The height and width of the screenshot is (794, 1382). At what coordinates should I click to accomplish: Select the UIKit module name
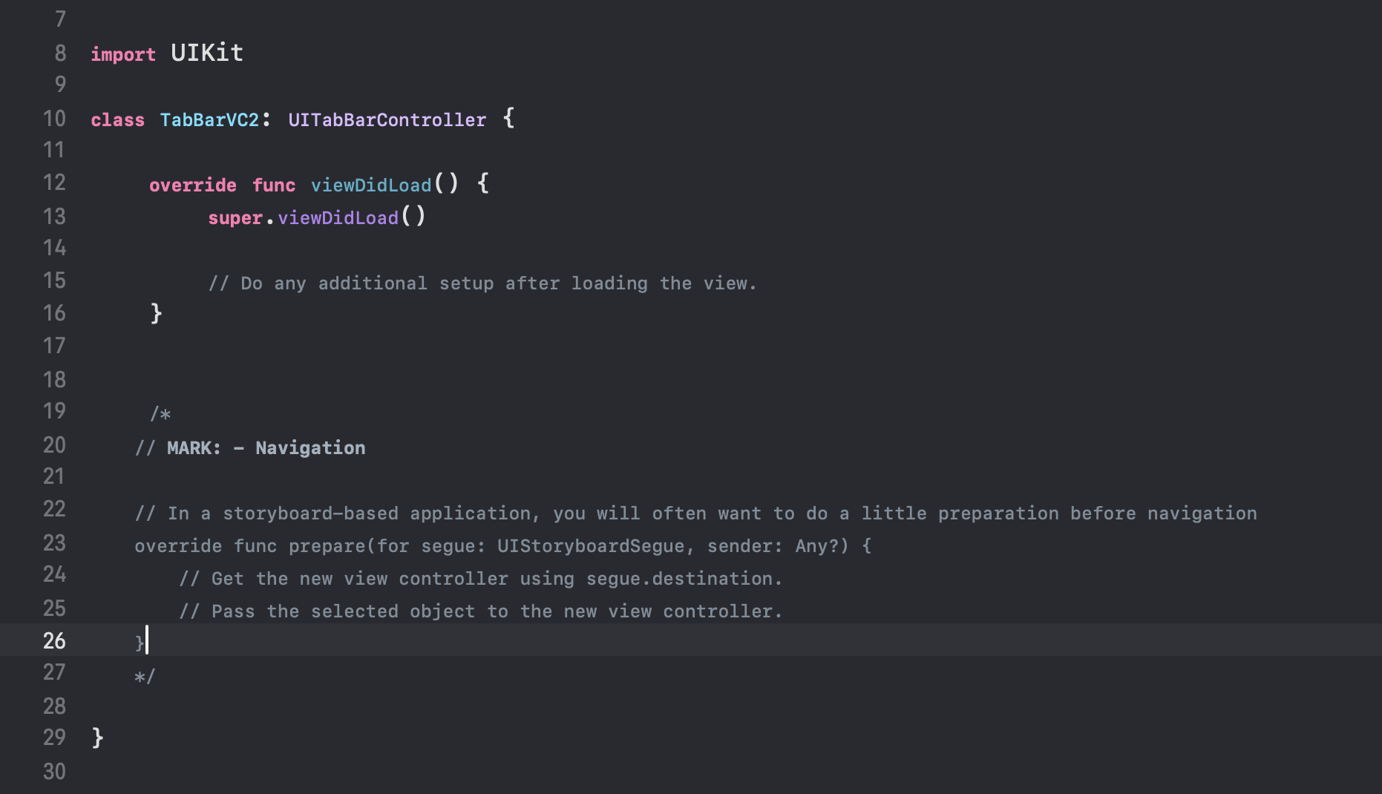[x=207, y=53]
